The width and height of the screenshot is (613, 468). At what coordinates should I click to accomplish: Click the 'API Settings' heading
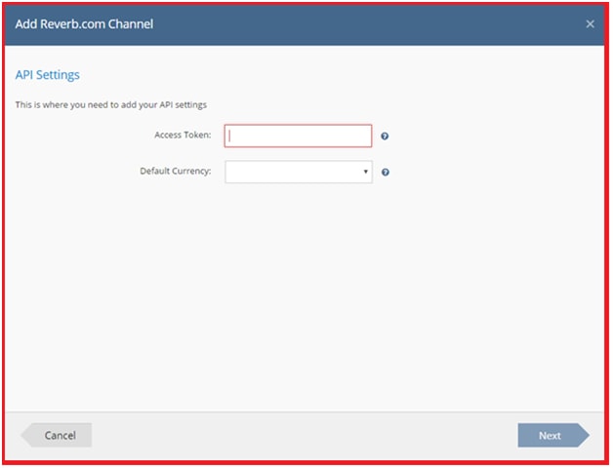[47, 75]
